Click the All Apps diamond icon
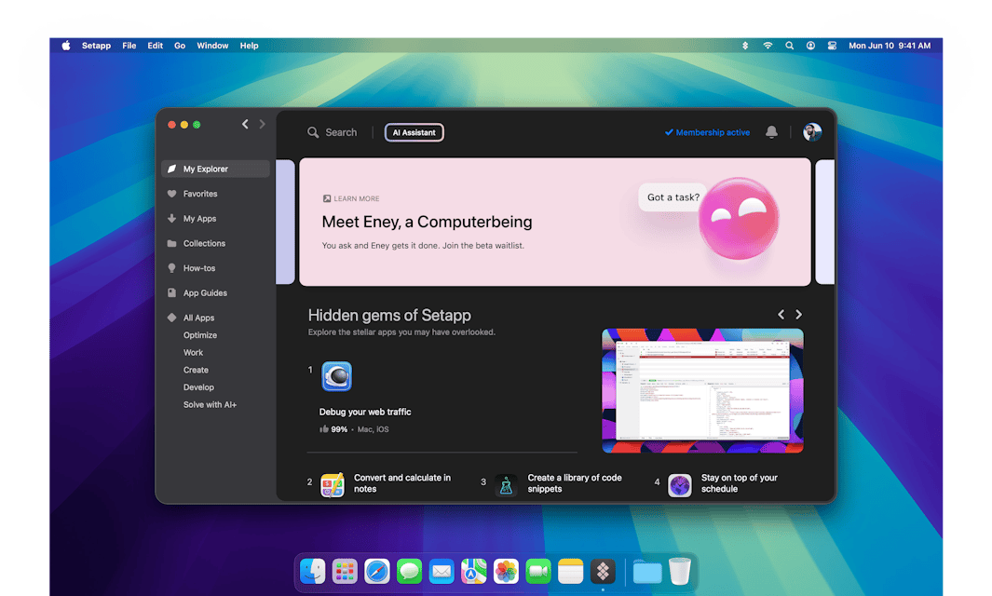The image size is (992, 596). click(171, 318)
